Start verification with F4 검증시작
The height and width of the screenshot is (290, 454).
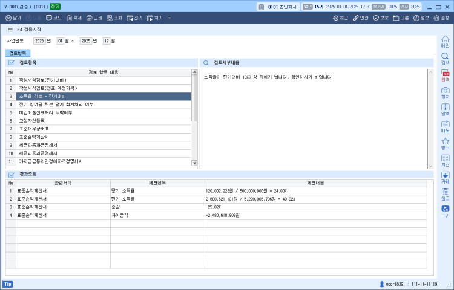click(29, 30)
